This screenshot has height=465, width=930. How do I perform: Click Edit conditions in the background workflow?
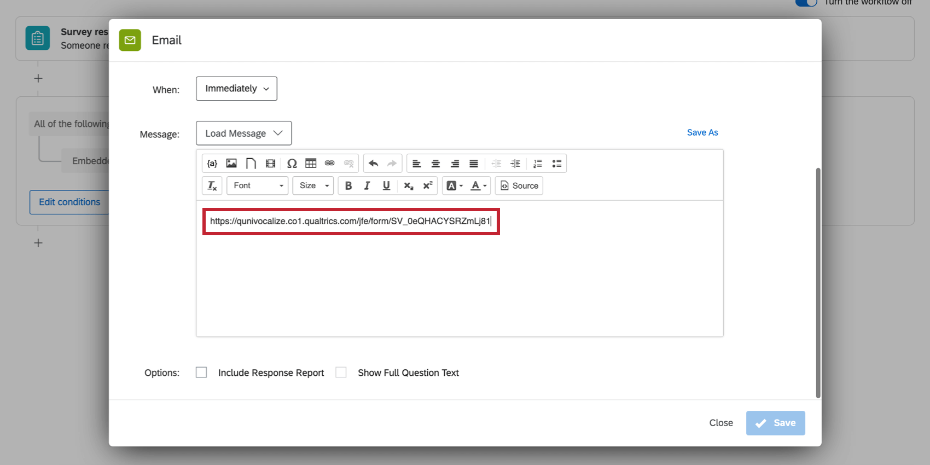[69, 202]
